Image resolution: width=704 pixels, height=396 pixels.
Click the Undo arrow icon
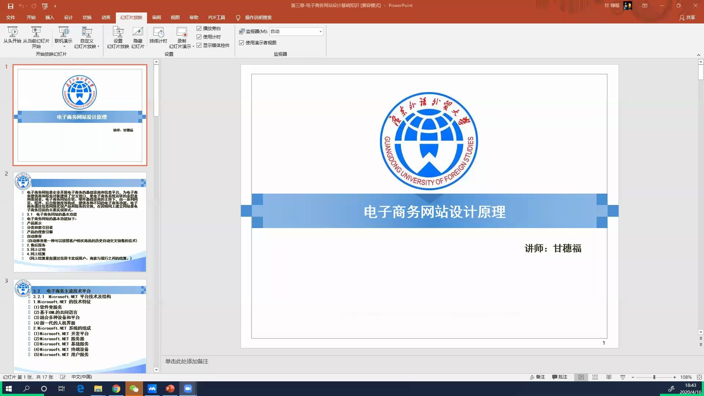click(21, 6)
